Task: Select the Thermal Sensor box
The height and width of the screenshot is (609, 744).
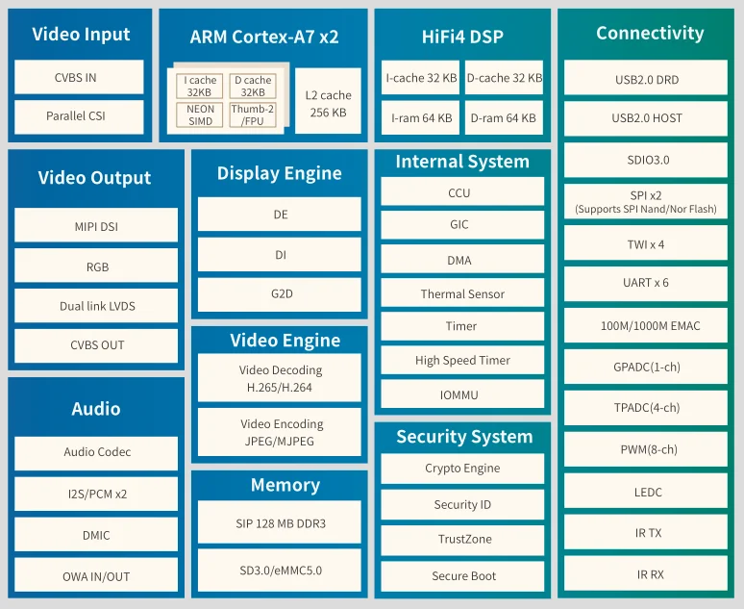Action: click(x=462, y=292)
